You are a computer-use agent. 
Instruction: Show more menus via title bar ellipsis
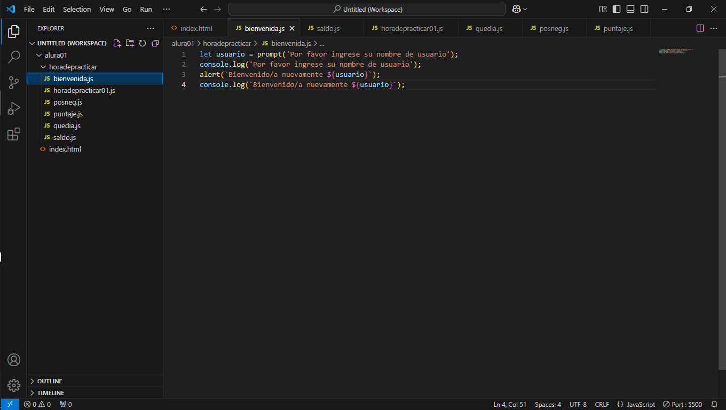pos(167,9)
